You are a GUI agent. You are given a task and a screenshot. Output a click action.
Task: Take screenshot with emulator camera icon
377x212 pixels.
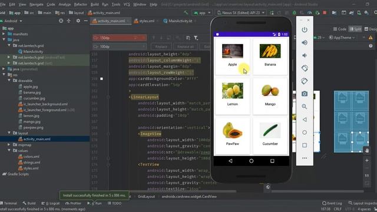point(305,94)
